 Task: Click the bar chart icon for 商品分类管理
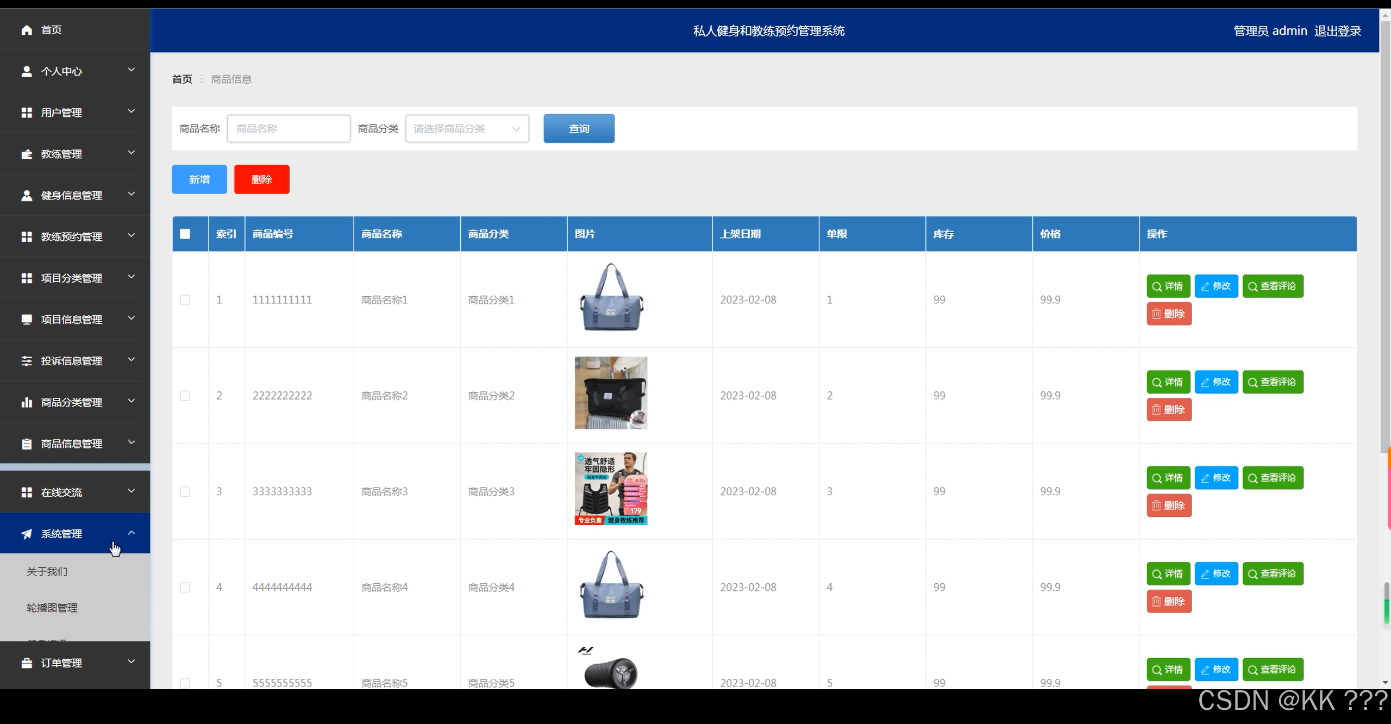click(27, 402)
